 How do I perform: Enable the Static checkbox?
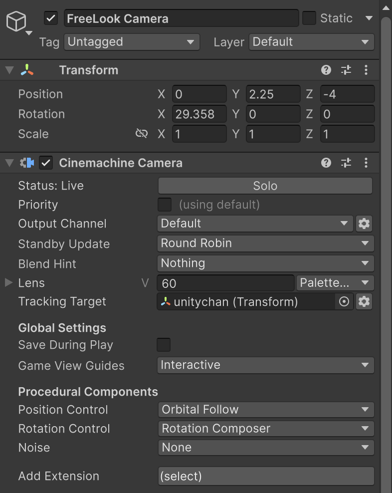pyautogui.click(x=309, y=18)
